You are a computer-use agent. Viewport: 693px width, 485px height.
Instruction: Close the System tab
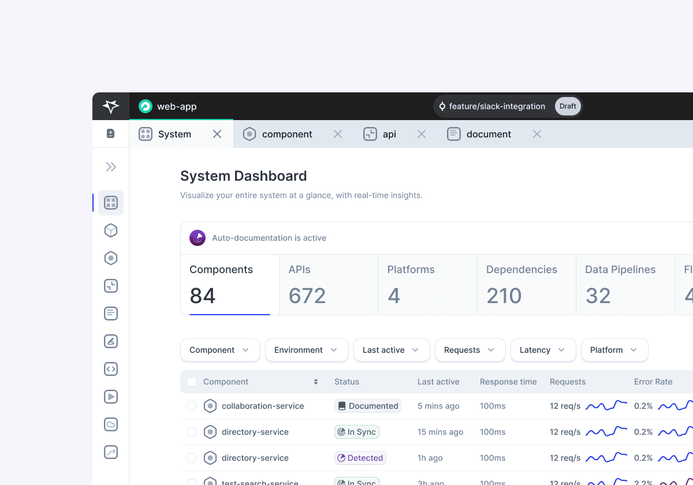coord(217,134)
